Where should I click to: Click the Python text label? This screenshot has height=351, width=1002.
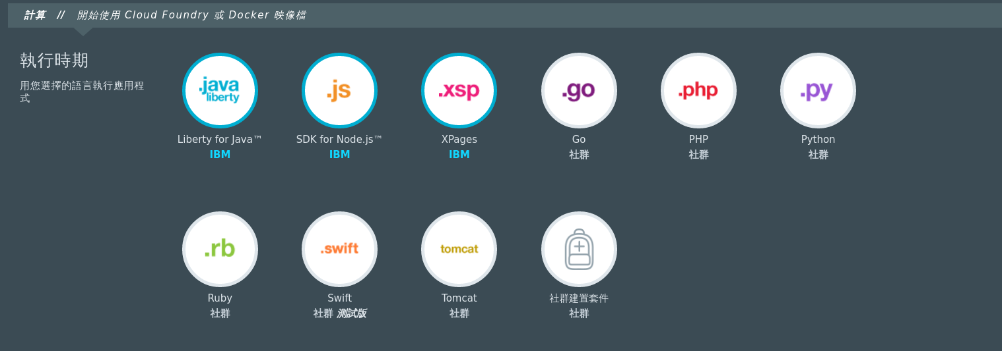pos(818,140)
